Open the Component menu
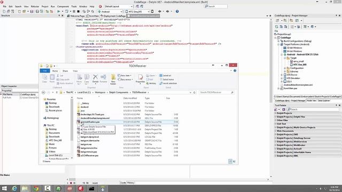Screen dimensions: 342x192 [x=63, y=6]
